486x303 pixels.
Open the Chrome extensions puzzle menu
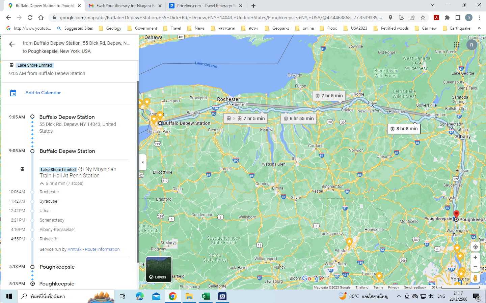point(447,18)
